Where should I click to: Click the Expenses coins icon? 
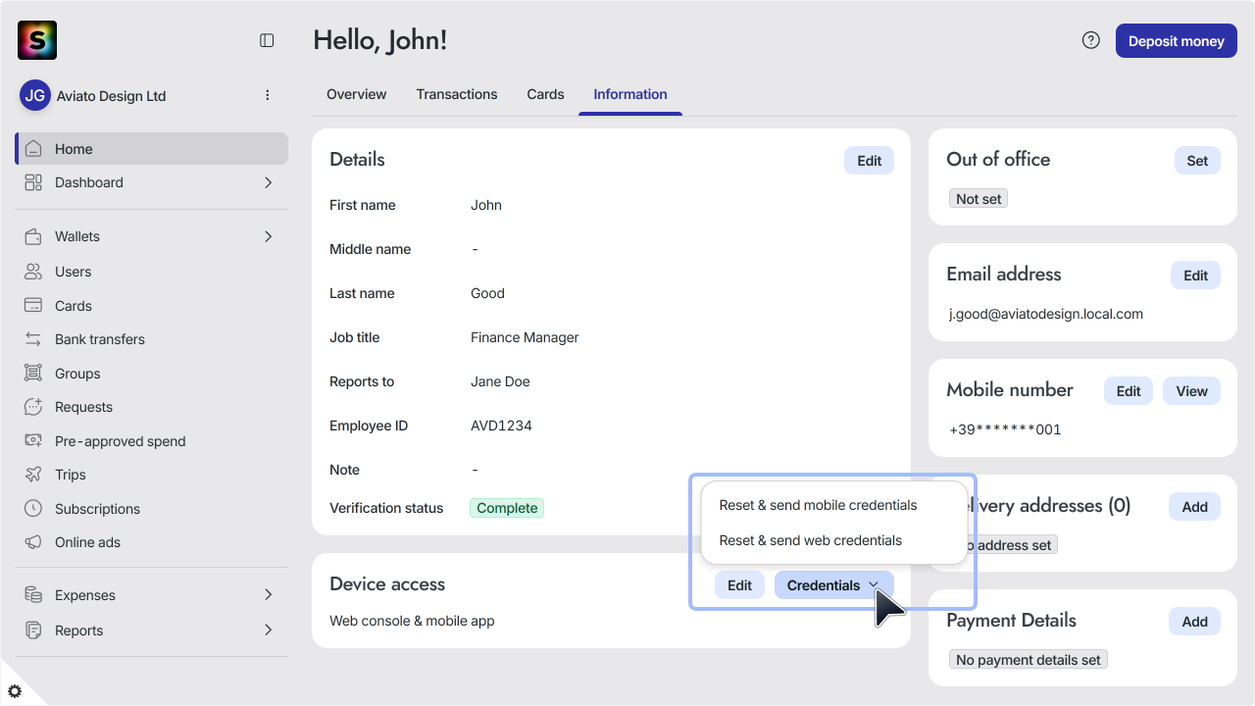[x=33, y=595]
